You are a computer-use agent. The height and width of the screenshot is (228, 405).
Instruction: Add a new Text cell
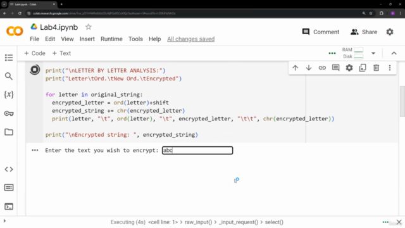tap(61, 53)
